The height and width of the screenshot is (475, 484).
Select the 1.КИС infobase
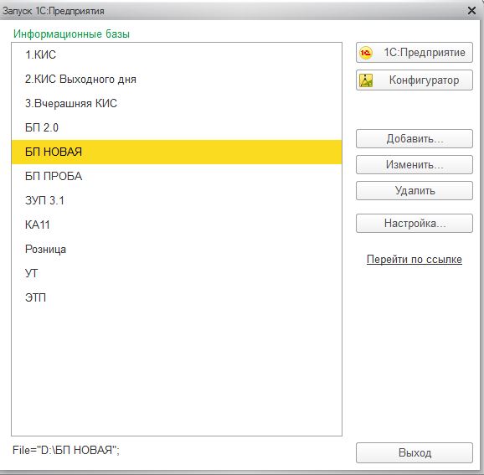pos(177,54)
